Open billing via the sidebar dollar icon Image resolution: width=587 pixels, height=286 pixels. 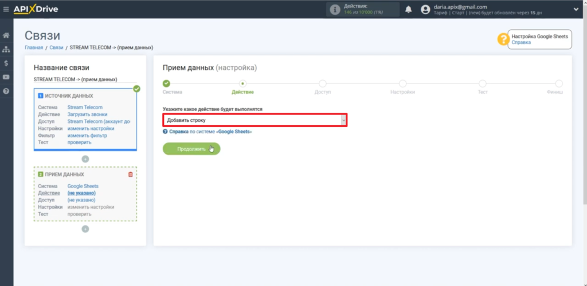(x=6, y=63)
